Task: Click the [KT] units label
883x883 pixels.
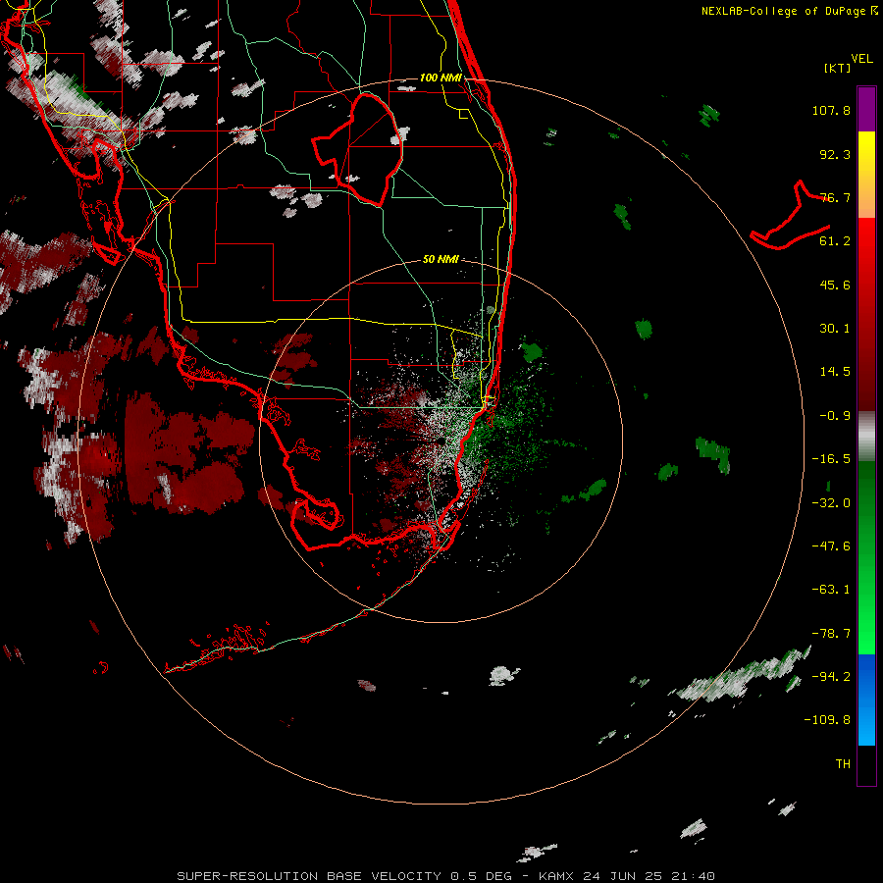Action: click(838, 68)
